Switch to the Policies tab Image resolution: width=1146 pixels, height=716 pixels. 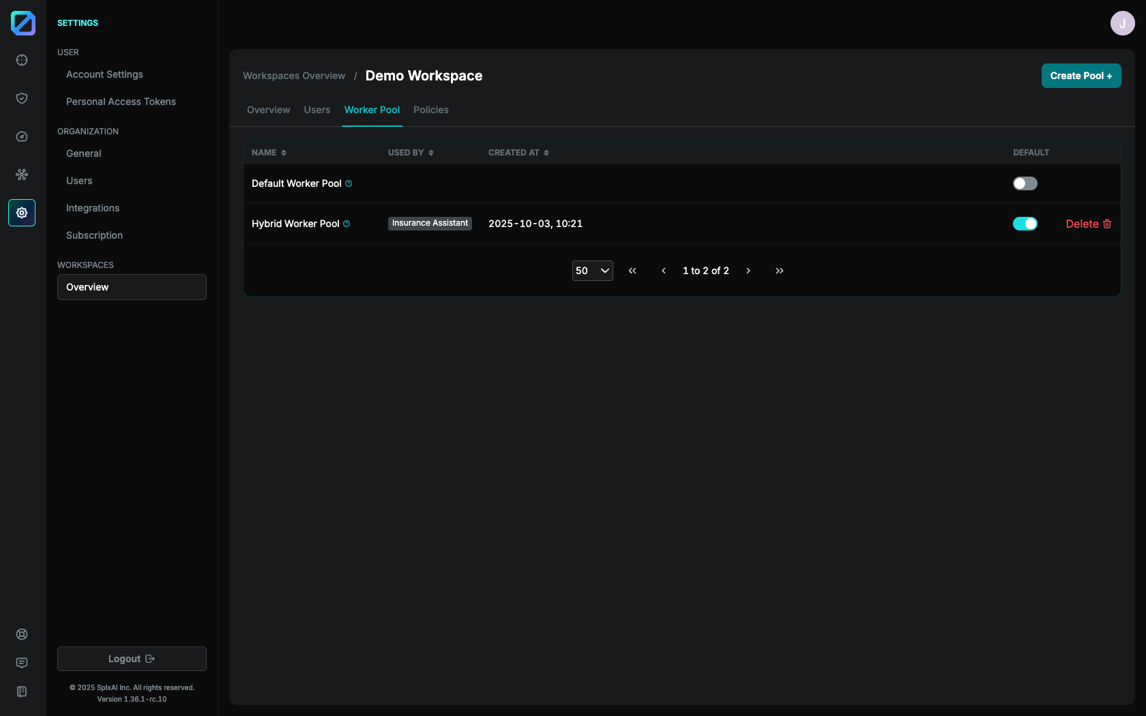tap(430, 110)
